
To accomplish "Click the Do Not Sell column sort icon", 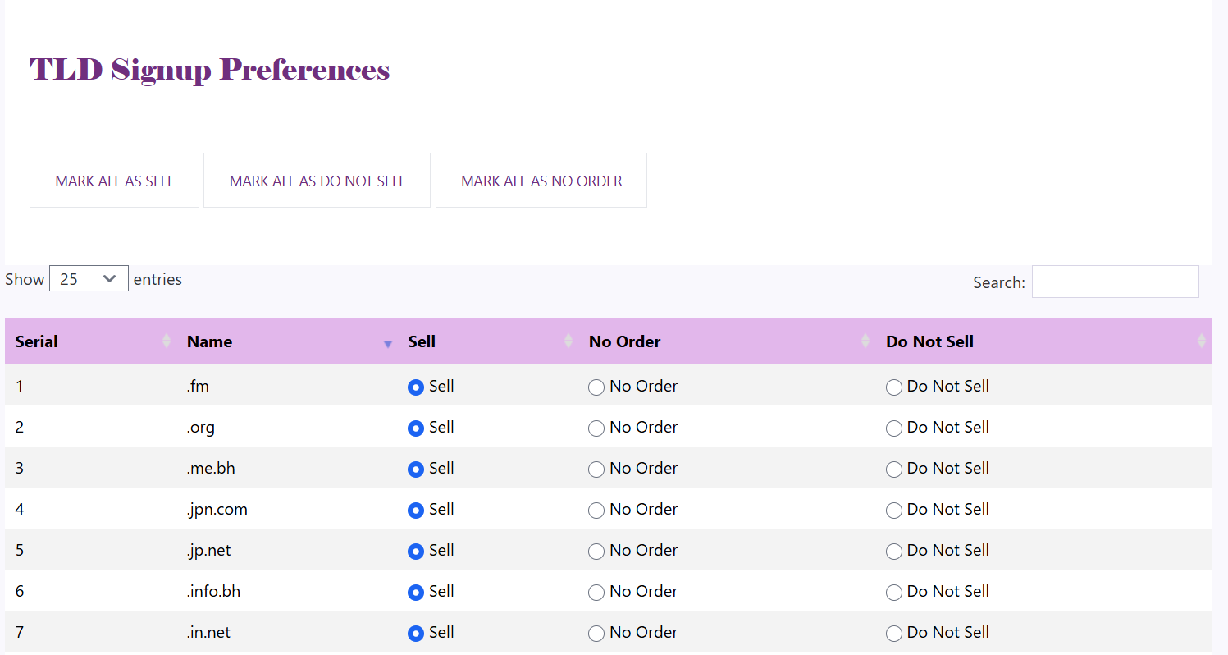I will point(1202,341).
